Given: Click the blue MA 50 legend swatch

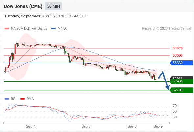Looking at the screenshot, I should coord(53,29).
